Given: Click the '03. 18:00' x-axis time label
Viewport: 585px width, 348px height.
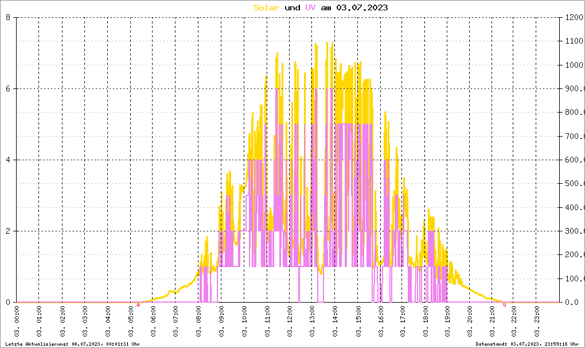Looking at the screenshot, I should point(426,323).
